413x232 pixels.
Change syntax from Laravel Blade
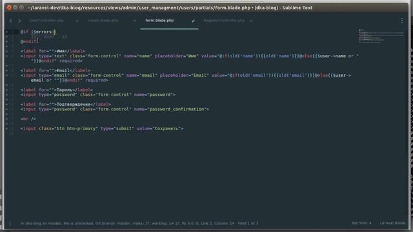pos(392,223)
